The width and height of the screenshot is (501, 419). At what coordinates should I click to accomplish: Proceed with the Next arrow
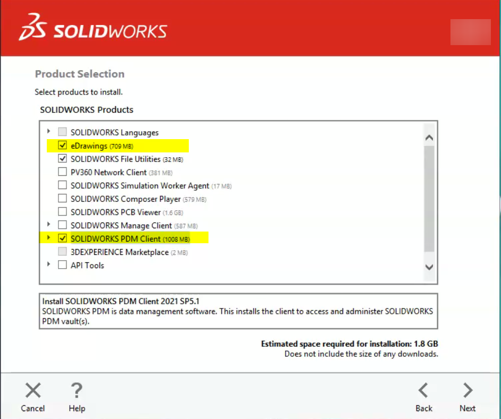[468, 390]
